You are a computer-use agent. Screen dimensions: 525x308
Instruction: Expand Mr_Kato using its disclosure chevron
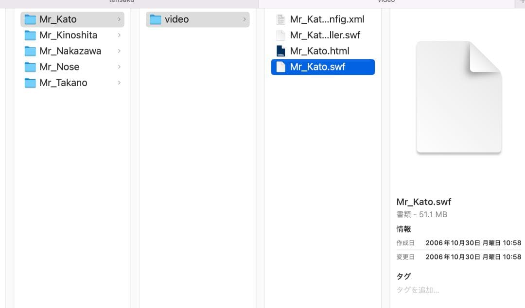click(119, 19)
